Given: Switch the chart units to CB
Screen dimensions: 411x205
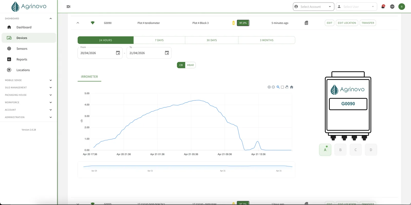Looking at the screenshot, I should [x=181, y=65].
